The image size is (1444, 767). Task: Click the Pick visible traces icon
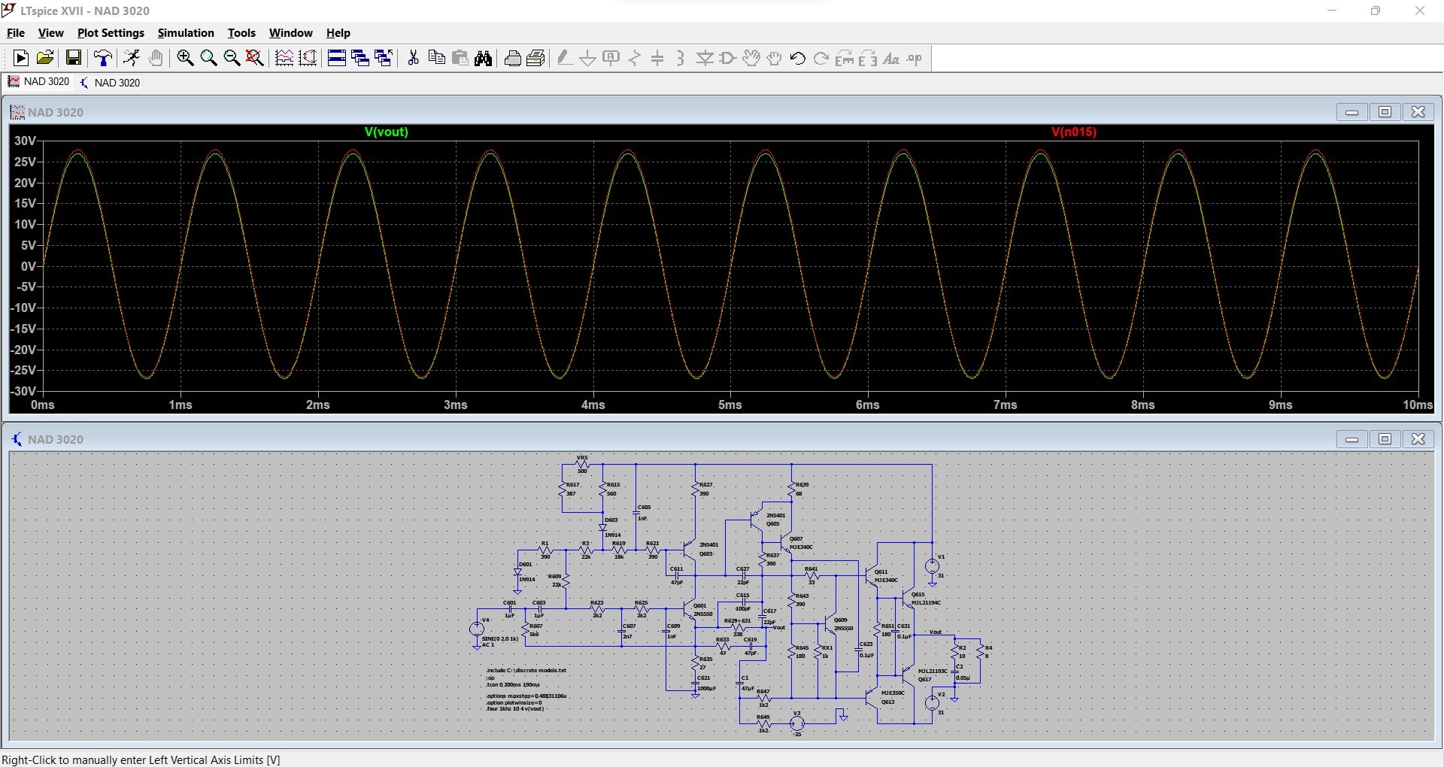[x=284, y=58]
